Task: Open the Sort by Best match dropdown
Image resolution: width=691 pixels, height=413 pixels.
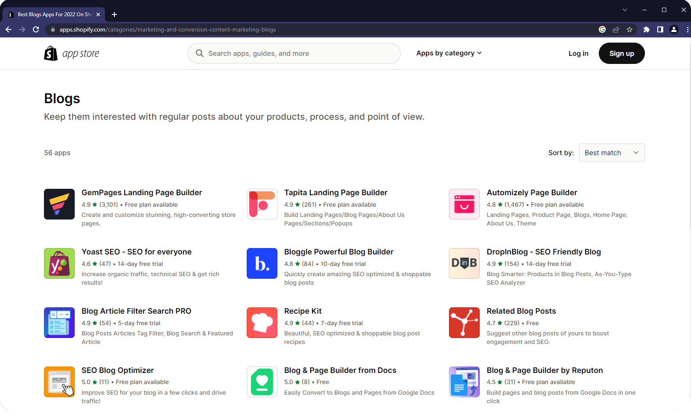Action: tap(612, 153)
